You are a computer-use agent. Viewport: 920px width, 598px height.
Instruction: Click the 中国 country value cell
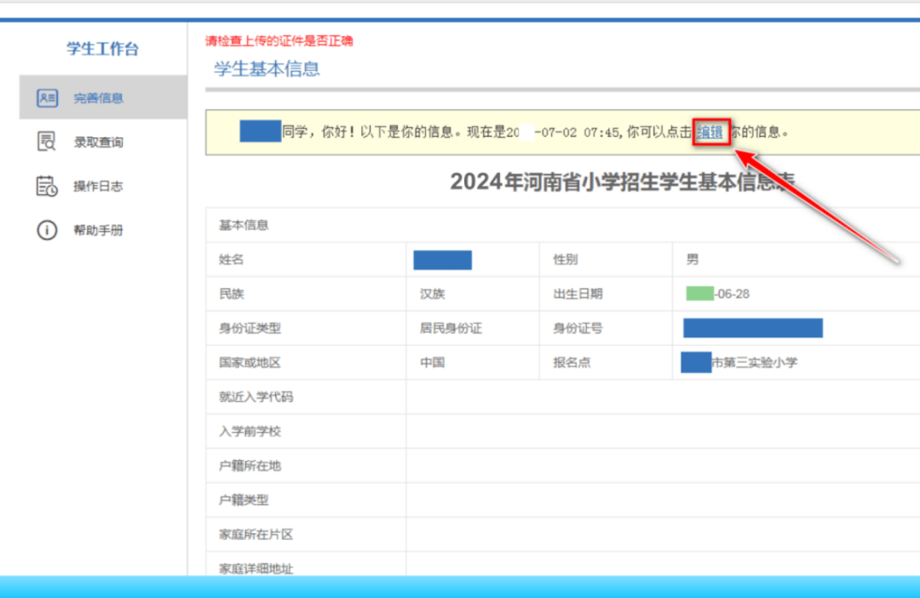pos(432,362)
